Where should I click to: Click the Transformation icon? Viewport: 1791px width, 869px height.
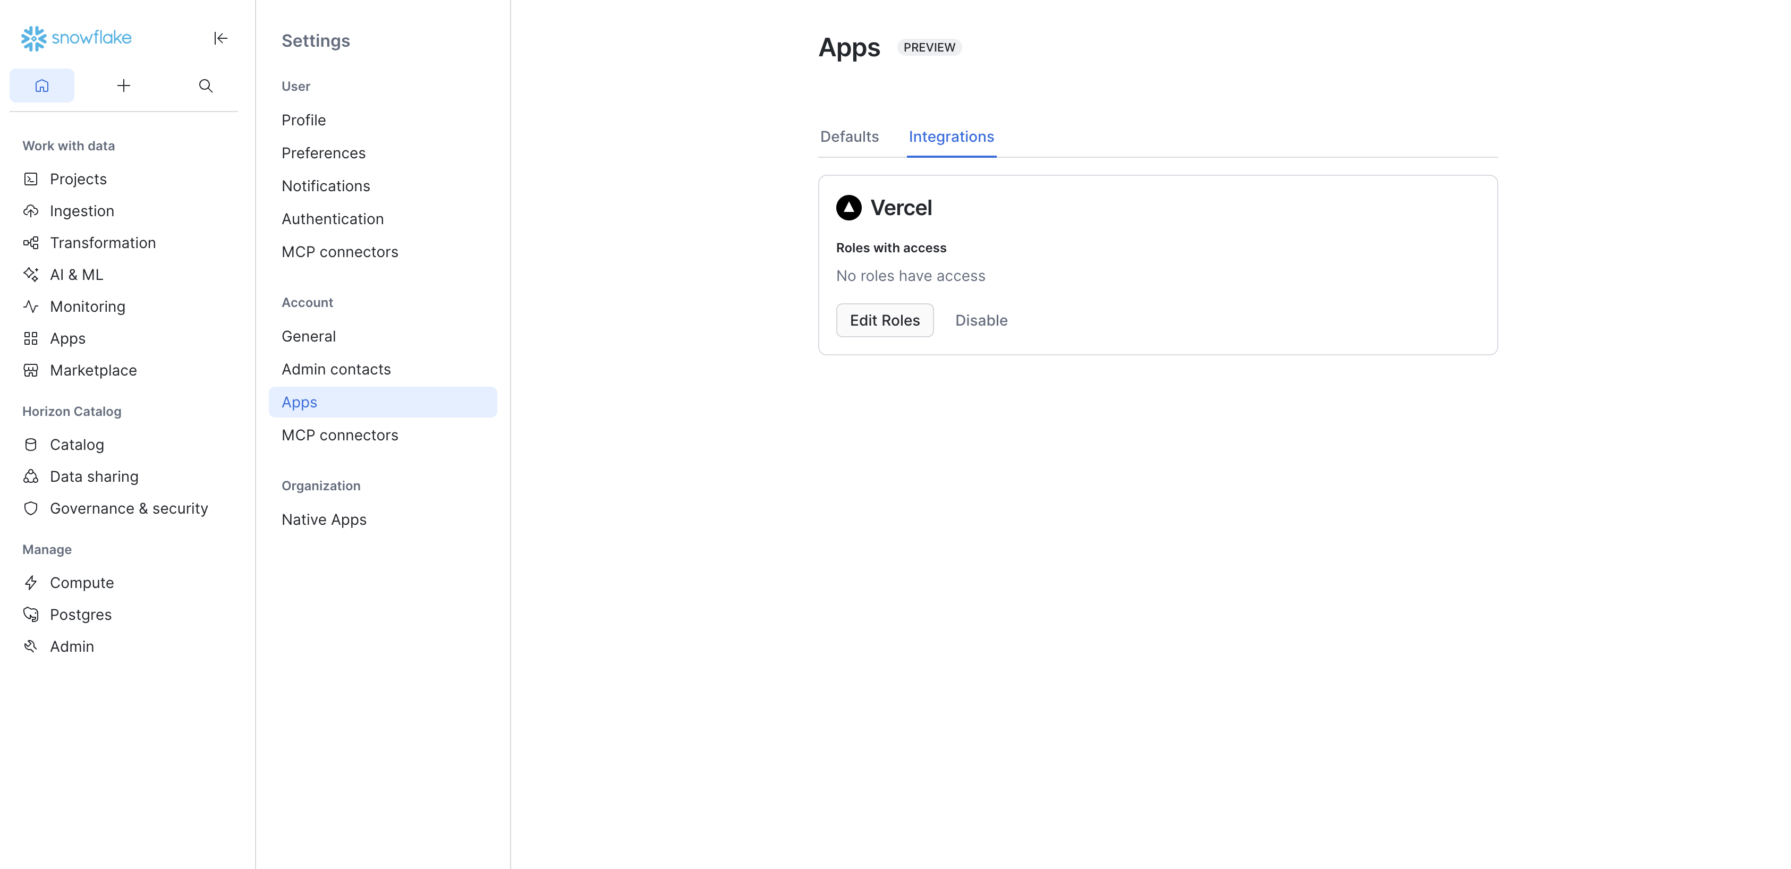coord(31,243)
